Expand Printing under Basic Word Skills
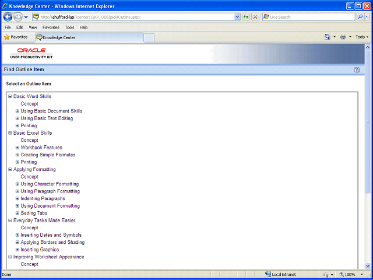 pos(17,126)
